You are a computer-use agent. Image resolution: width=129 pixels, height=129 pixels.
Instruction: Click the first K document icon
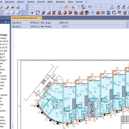click(x=8, y=13)
